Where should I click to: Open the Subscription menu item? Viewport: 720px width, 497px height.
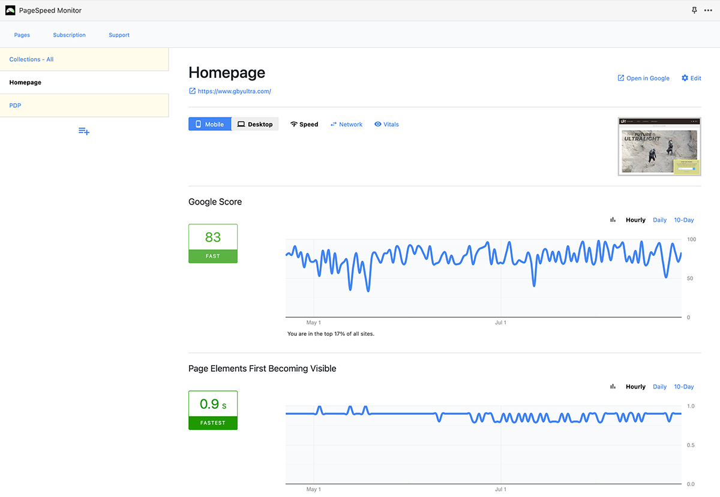[69, 35]
